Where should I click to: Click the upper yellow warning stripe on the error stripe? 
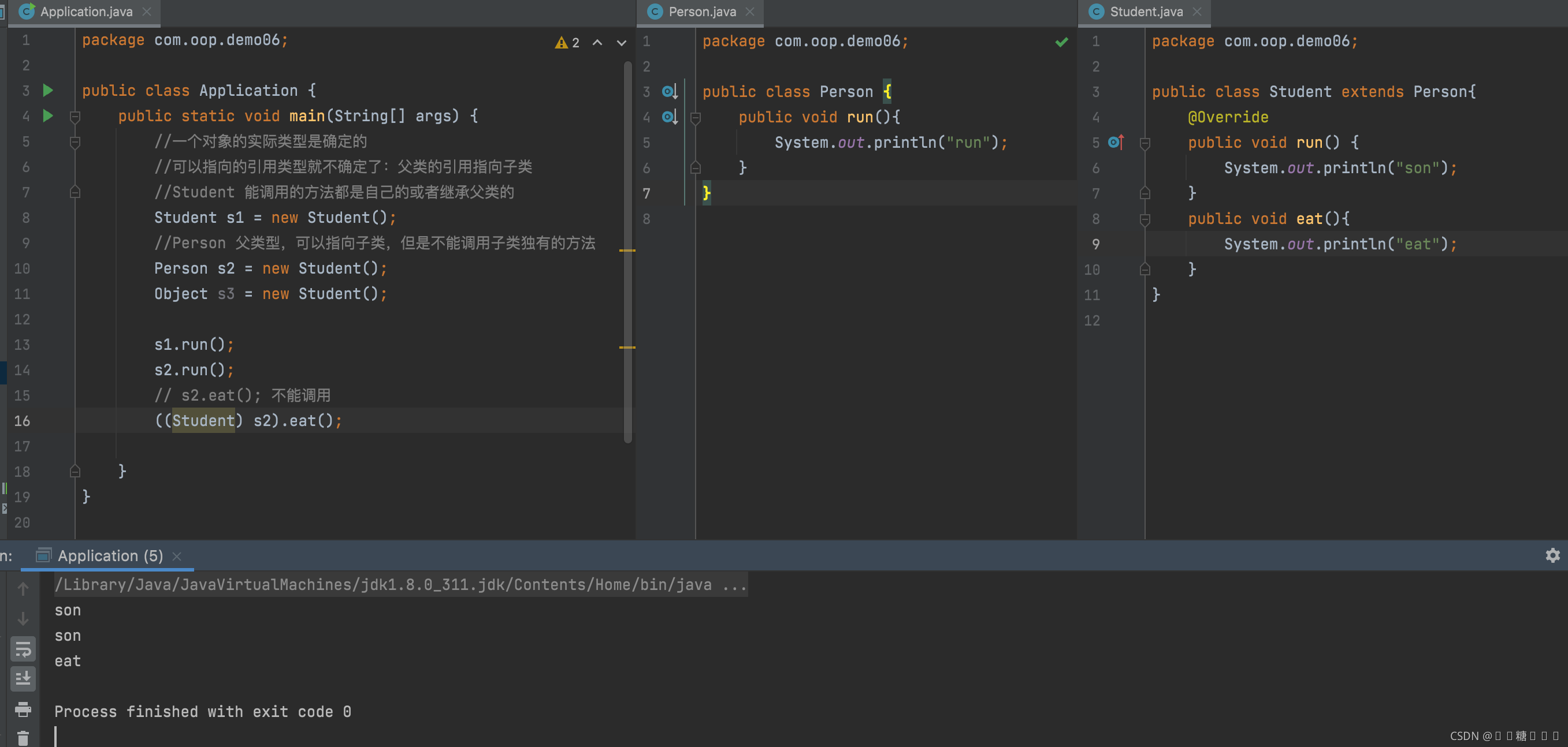(x=627, y=250)
